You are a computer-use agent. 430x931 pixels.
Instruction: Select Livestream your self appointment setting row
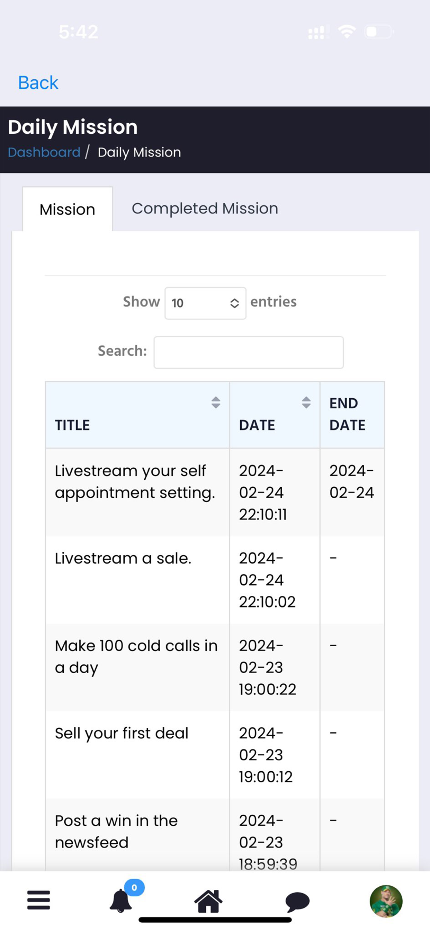point(215,492)
